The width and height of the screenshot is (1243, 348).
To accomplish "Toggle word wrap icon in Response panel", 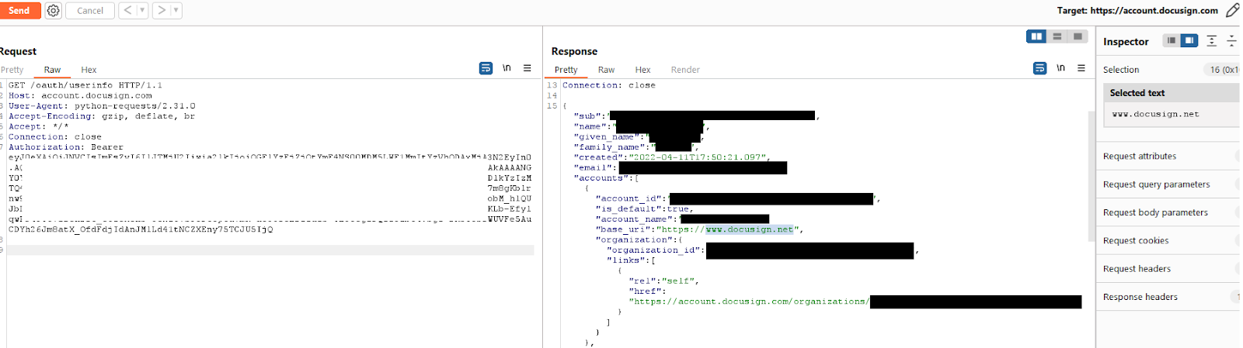I will coord(1039,68).
